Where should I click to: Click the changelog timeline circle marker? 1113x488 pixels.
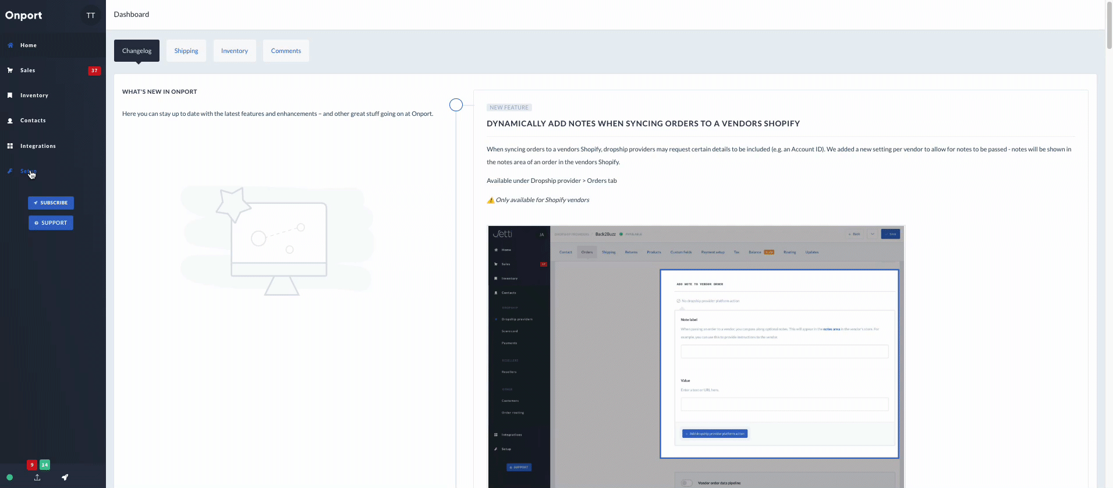coord(456,105)
